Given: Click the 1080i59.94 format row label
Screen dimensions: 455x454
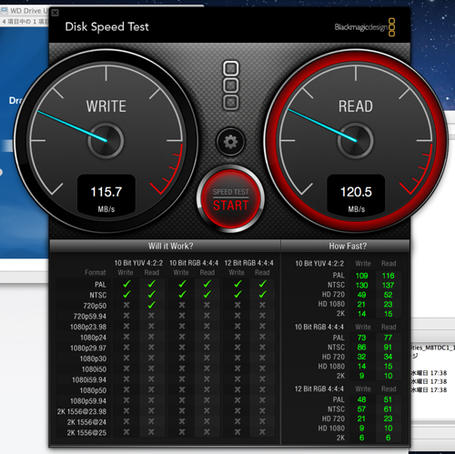Looking at the screenshot, I should point(89,379).
